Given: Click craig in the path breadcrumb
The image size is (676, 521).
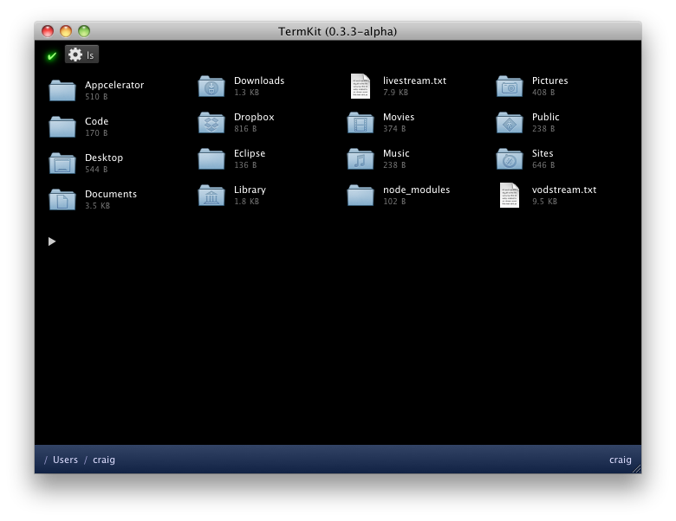Looking at the screenshot, I should 104,460.
